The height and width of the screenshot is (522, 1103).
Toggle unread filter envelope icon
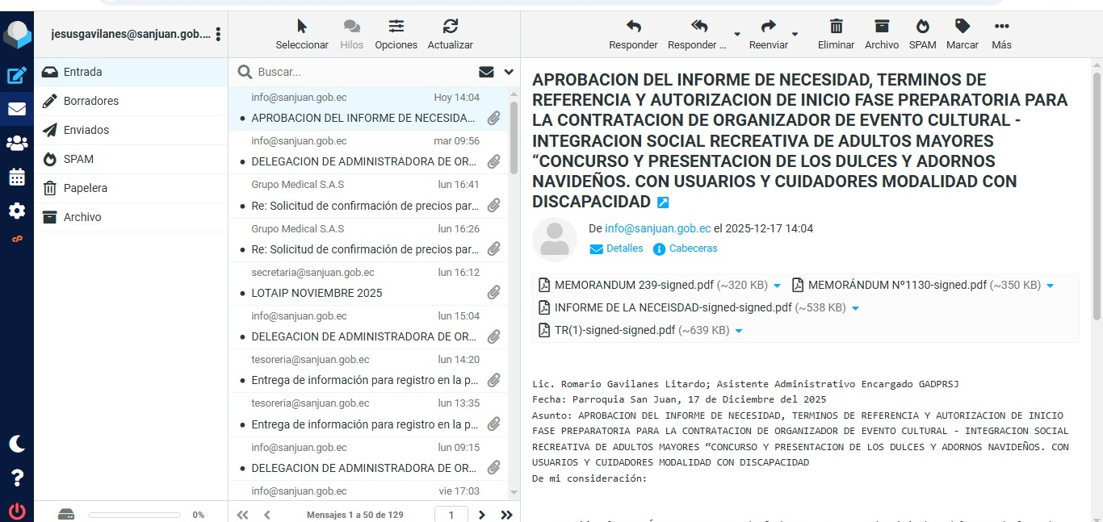point(486,72)
